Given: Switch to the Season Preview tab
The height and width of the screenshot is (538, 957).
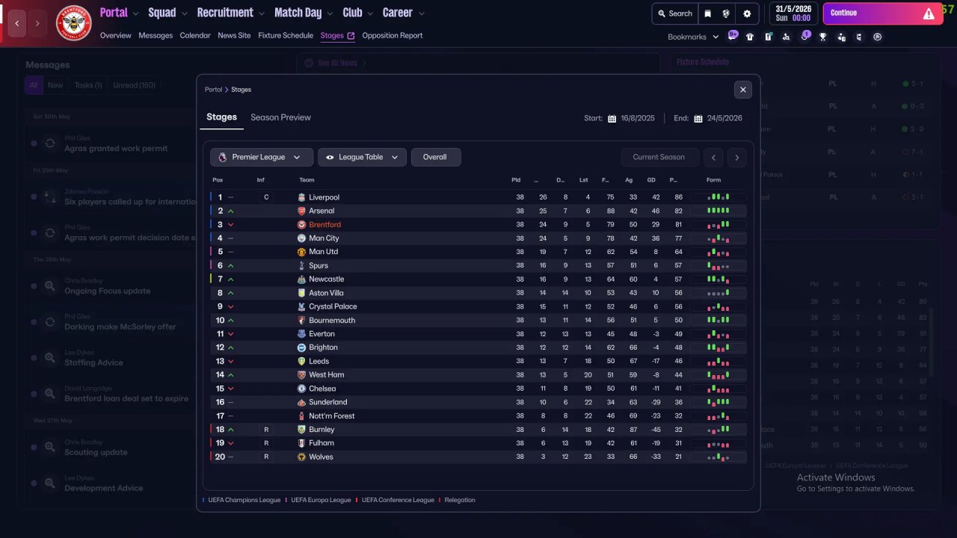Looking at the screenshot, I should pyautogui.click(x=280, y=117).
